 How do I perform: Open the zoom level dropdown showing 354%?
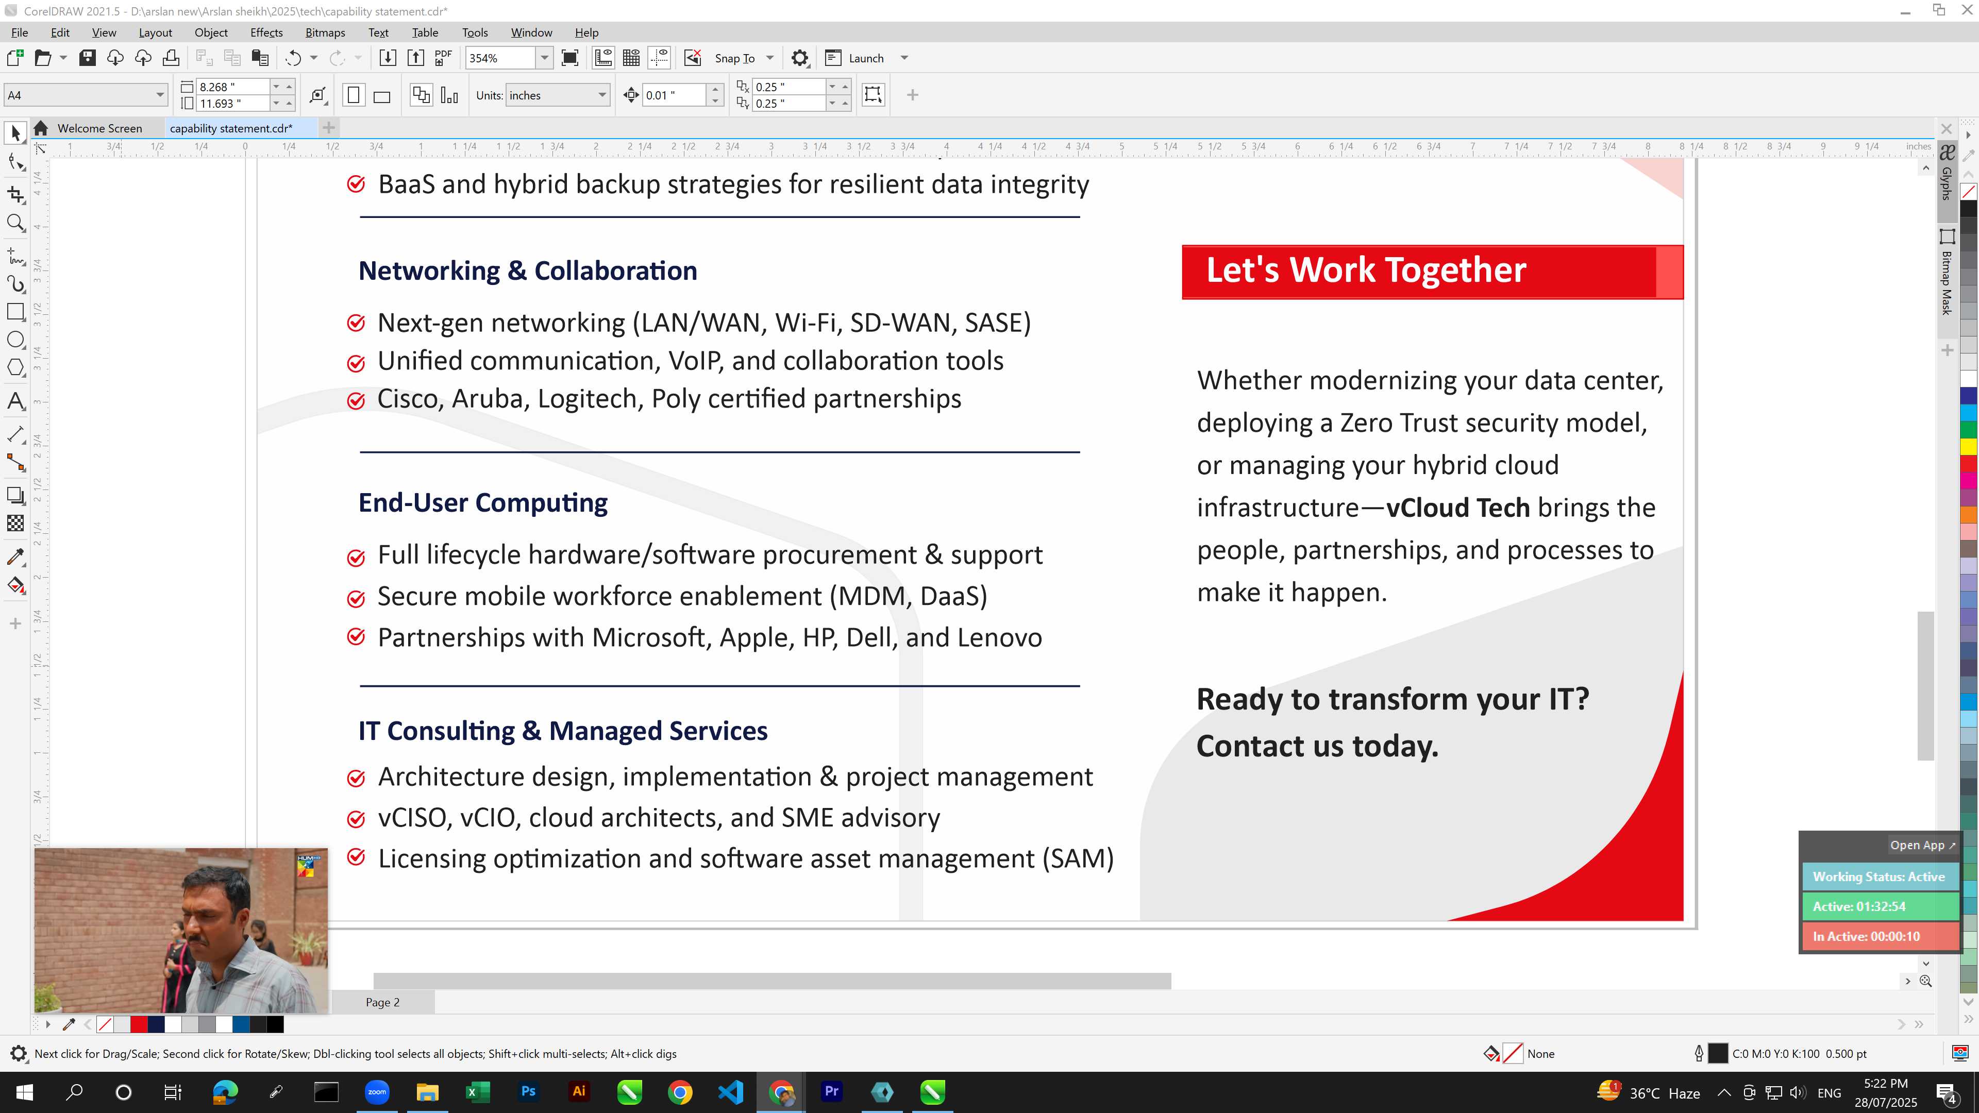pos(545,58)
